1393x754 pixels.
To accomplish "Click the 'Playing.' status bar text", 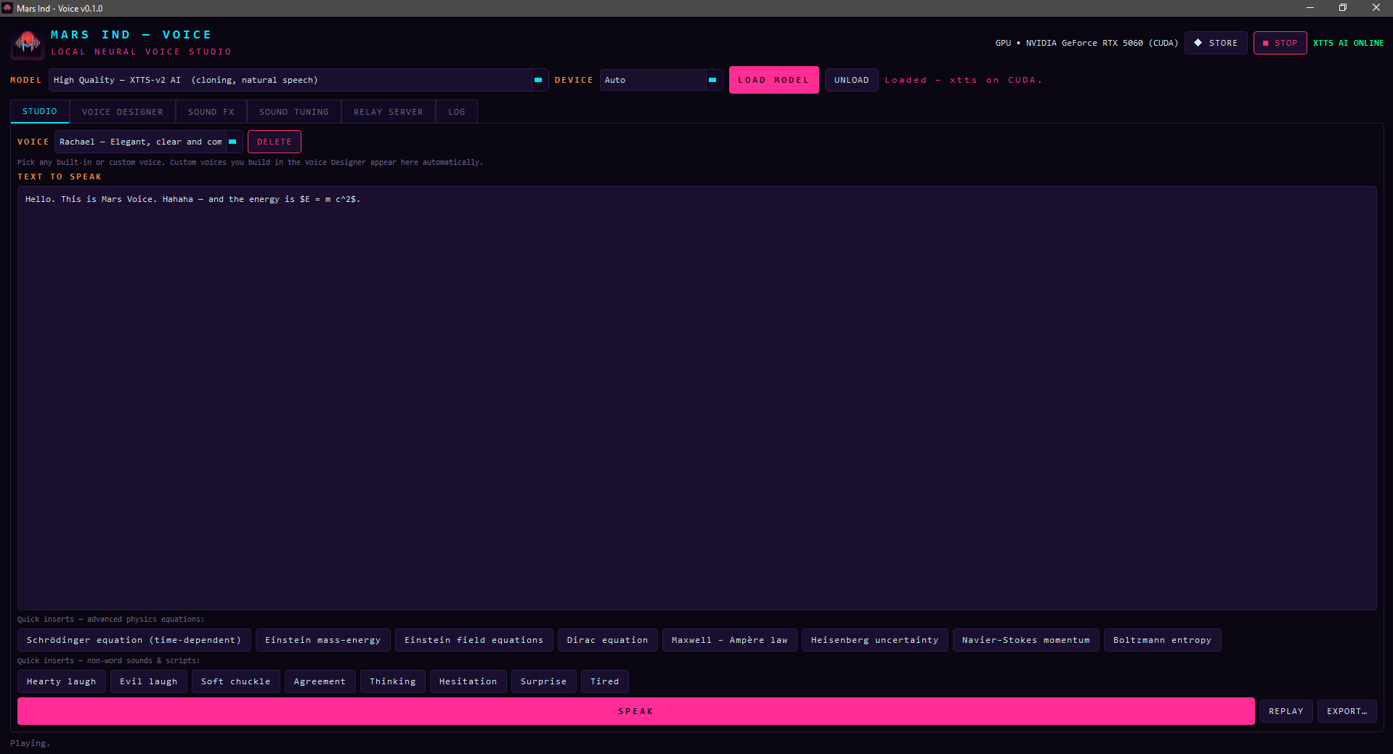I will [x=30, y=743].
